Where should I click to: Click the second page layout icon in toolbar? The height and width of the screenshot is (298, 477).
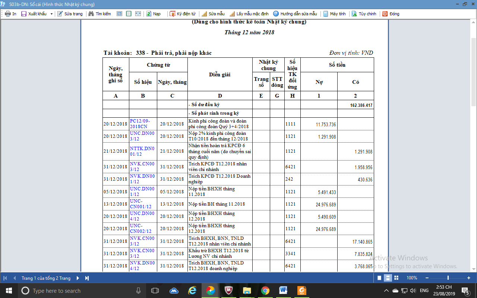click(129, 14)
